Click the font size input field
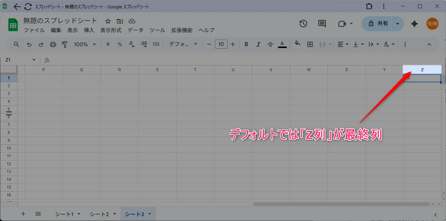 221,44
